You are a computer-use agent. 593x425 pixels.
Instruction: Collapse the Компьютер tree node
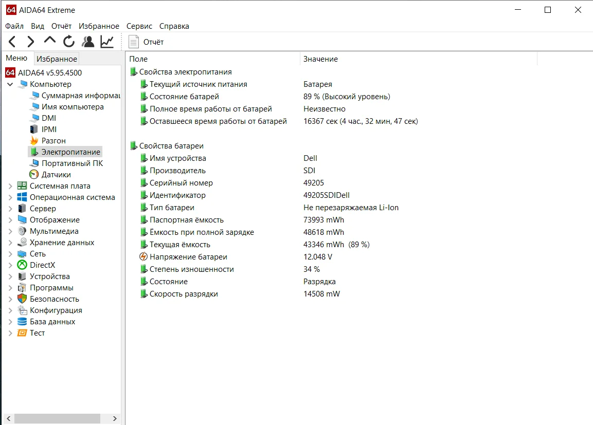coord(10,84)
